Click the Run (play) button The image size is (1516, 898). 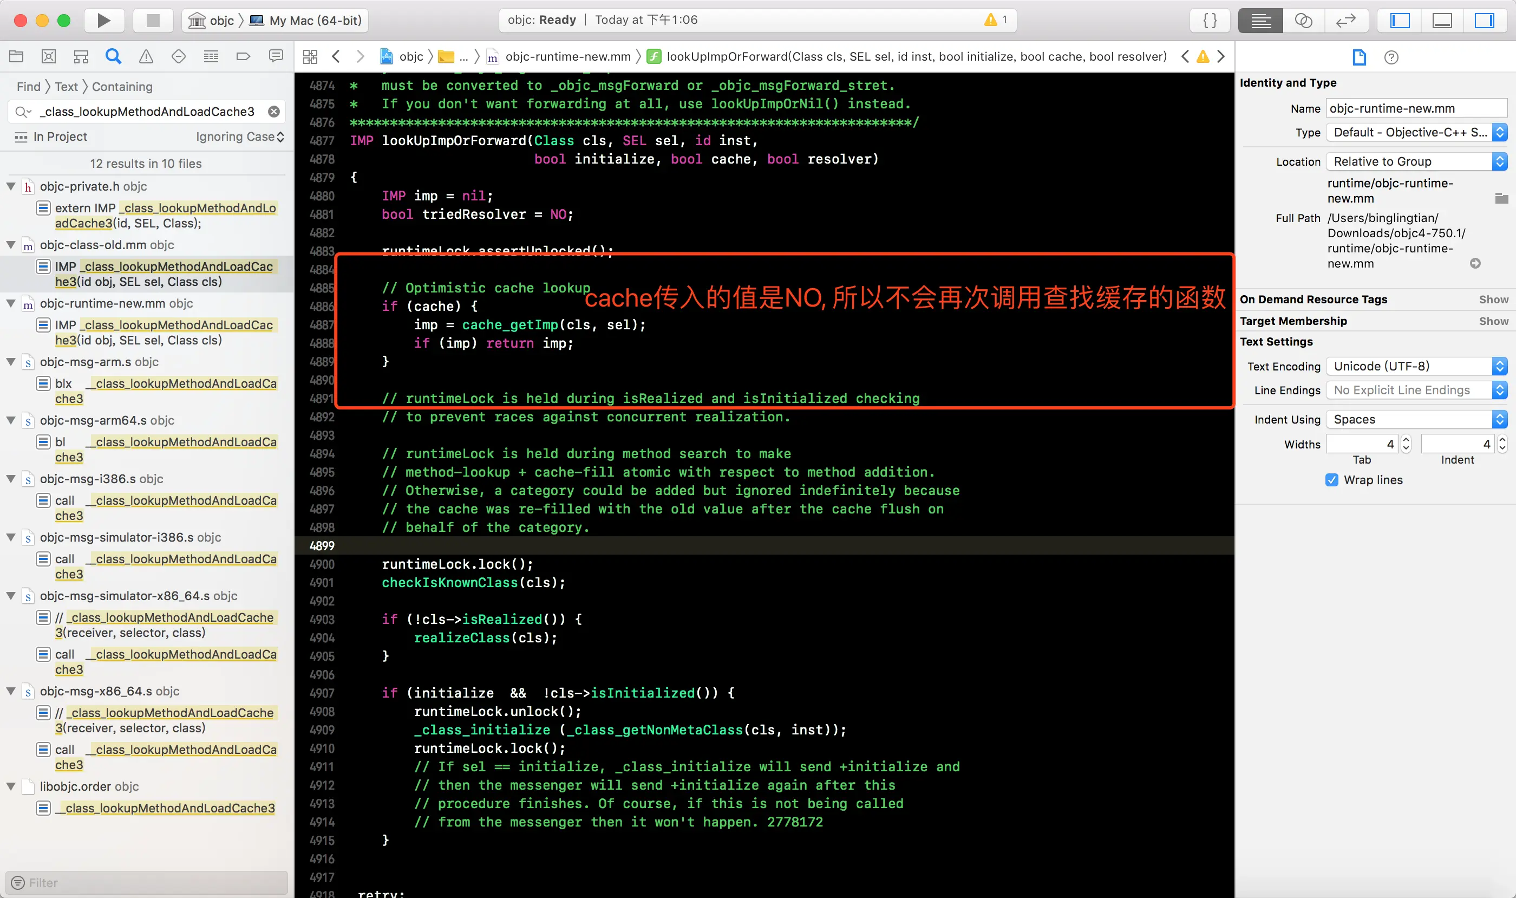click(103, 21)
